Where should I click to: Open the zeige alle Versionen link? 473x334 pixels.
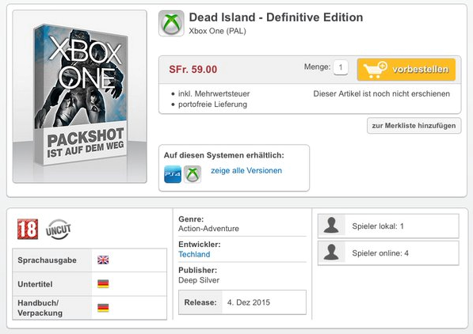(246, 171)
